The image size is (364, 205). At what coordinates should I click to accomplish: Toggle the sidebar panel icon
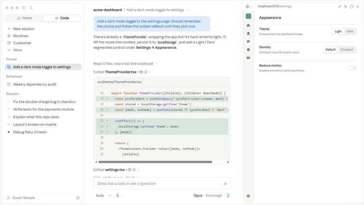coord(24,8)
